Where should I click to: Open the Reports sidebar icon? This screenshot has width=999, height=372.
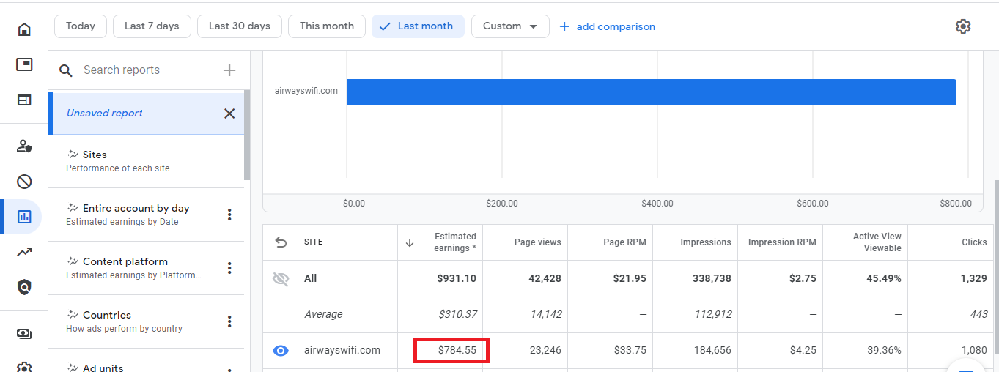click(24, 217)
